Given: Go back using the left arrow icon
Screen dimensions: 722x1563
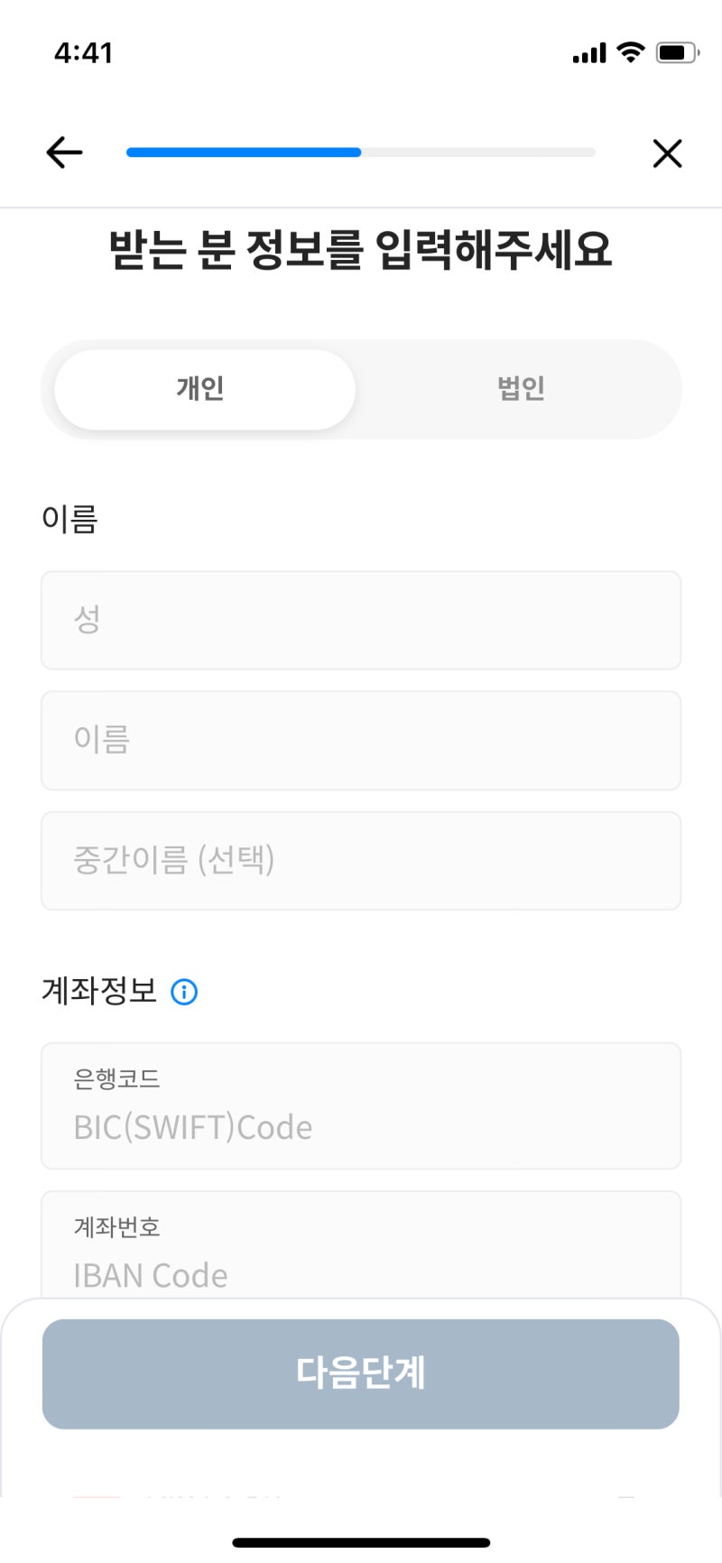Looking at the screenshot, I should pyautogui.click(x=64, y=153).
